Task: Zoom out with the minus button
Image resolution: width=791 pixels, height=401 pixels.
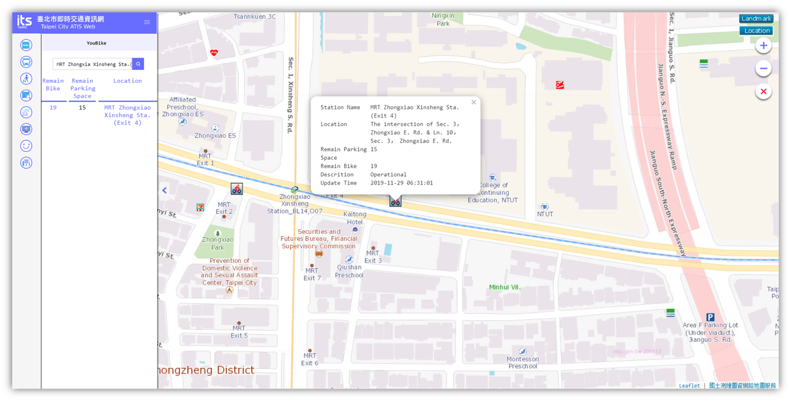Action: 763,69
